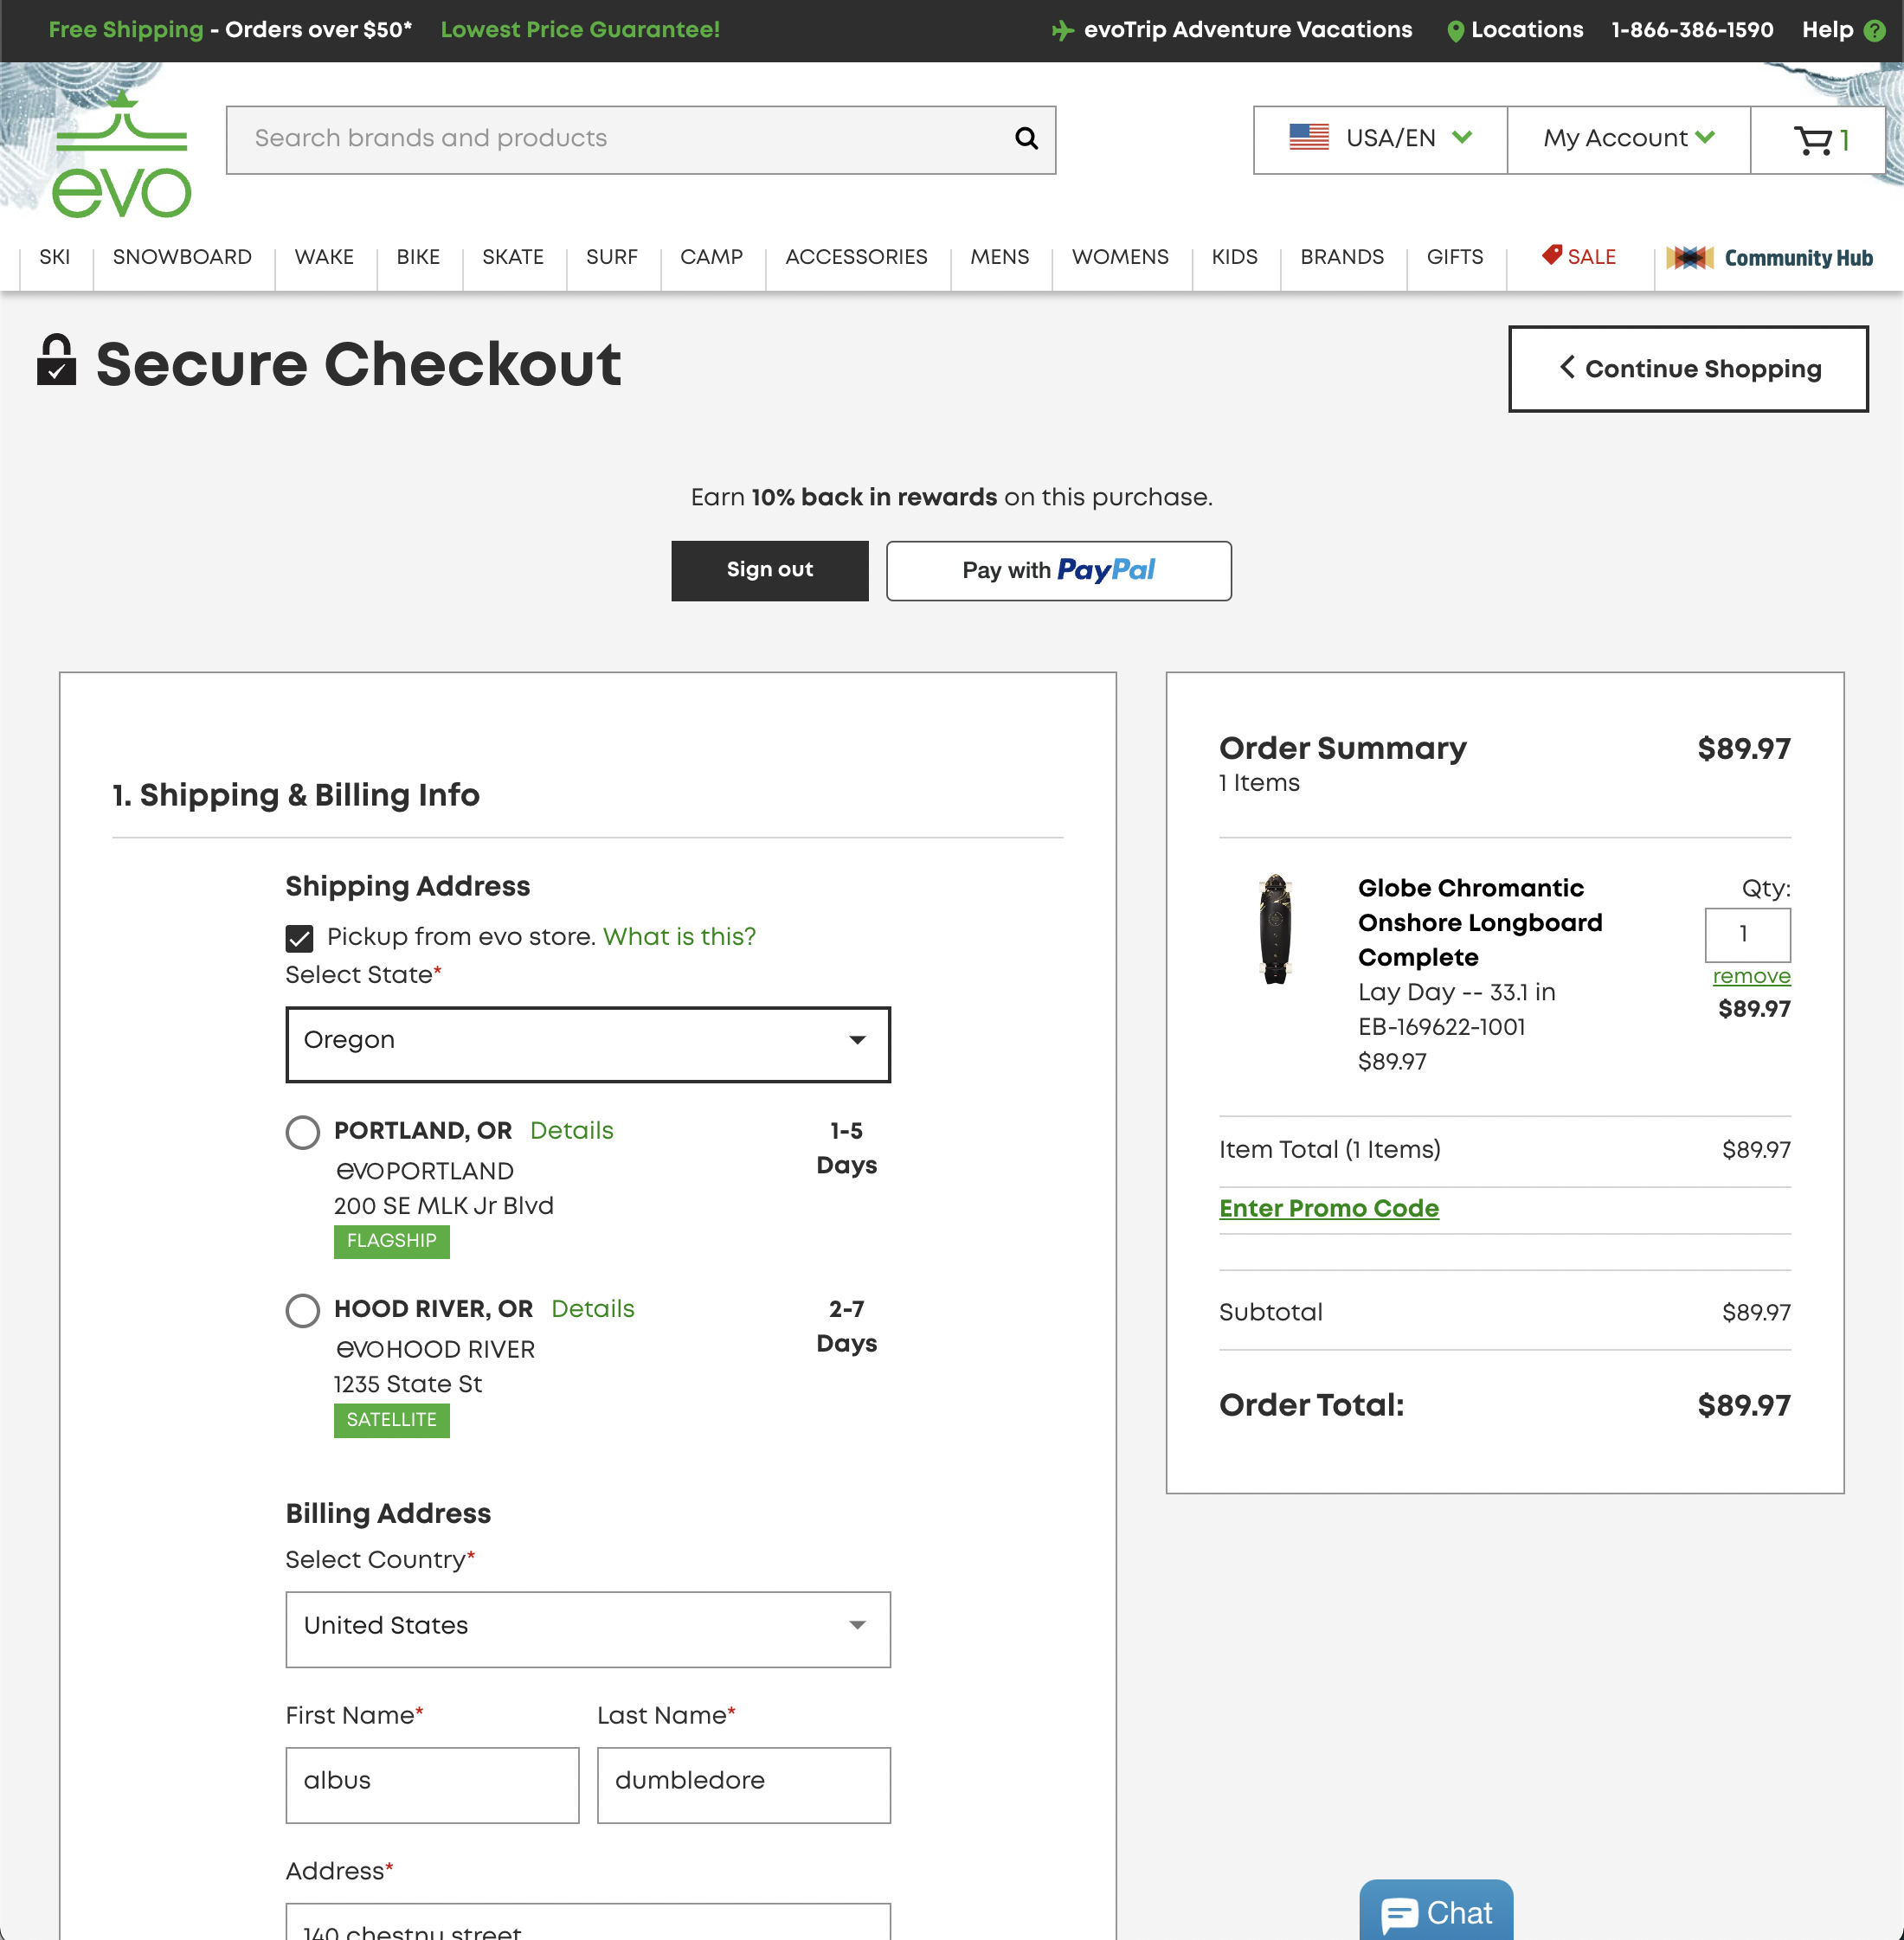Open the SNOWBOARD navigation menu

click(182, 257)
